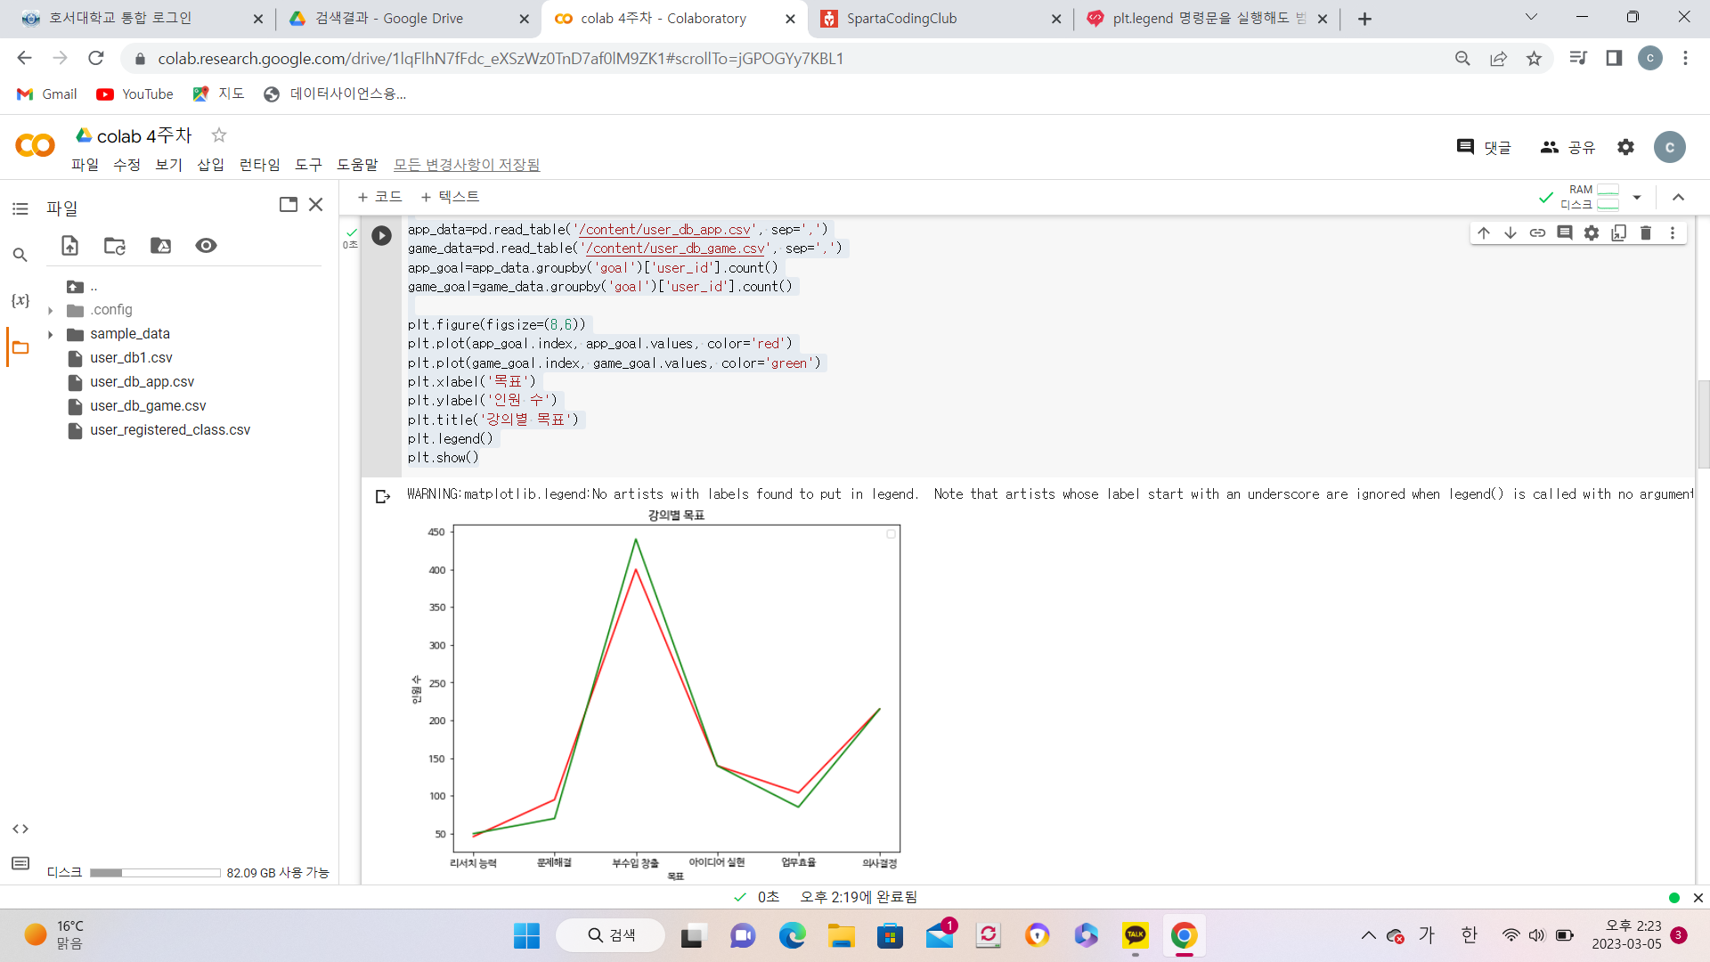Click the notebook vertical scrollbar
The image size is (1710, 962).
pyautogui.click(x=1703, y=424)
